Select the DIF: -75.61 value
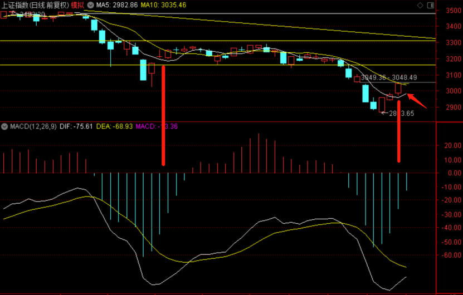Image resolution: width=463 pixels, height=295 pixels. coord(76,126)
